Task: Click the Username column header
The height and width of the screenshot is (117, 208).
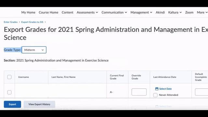Action: (x=23, y=77)
